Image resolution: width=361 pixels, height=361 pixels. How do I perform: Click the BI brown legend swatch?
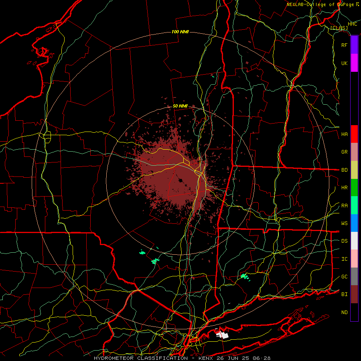354,294
